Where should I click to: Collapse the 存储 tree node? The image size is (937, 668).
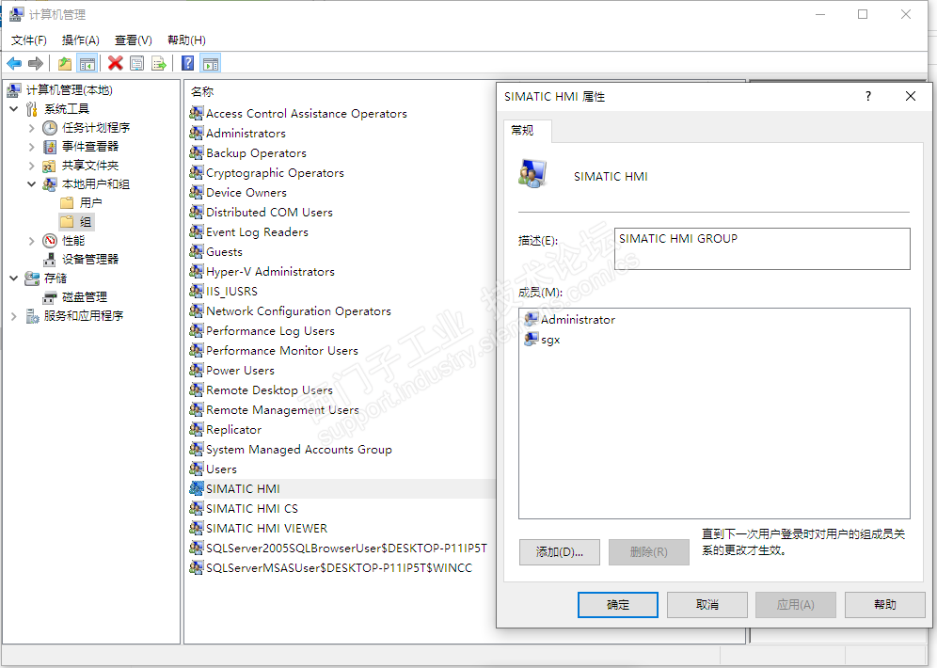click(14, 278)
